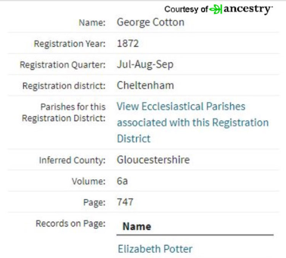Open View Ecclesiastical Parishes link
This screenshot has width=286, height=258.
[x=193, y=123]
